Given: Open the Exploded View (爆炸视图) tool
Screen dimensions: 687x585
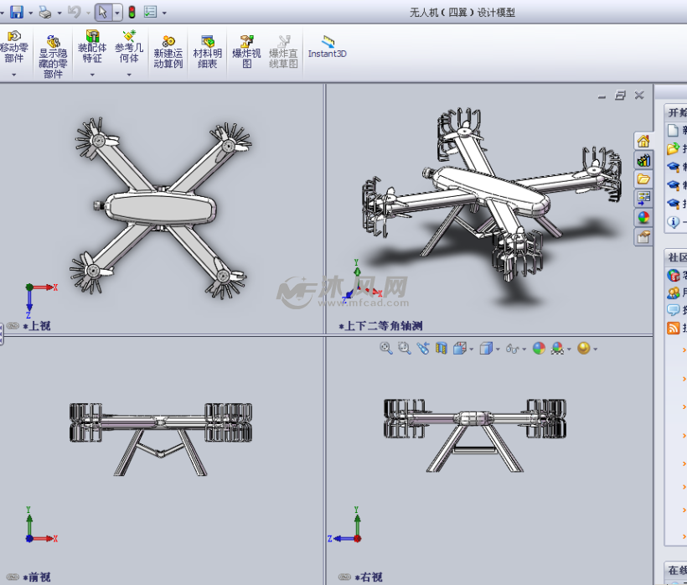Looking at the screenshot, I should click(247, 50).
